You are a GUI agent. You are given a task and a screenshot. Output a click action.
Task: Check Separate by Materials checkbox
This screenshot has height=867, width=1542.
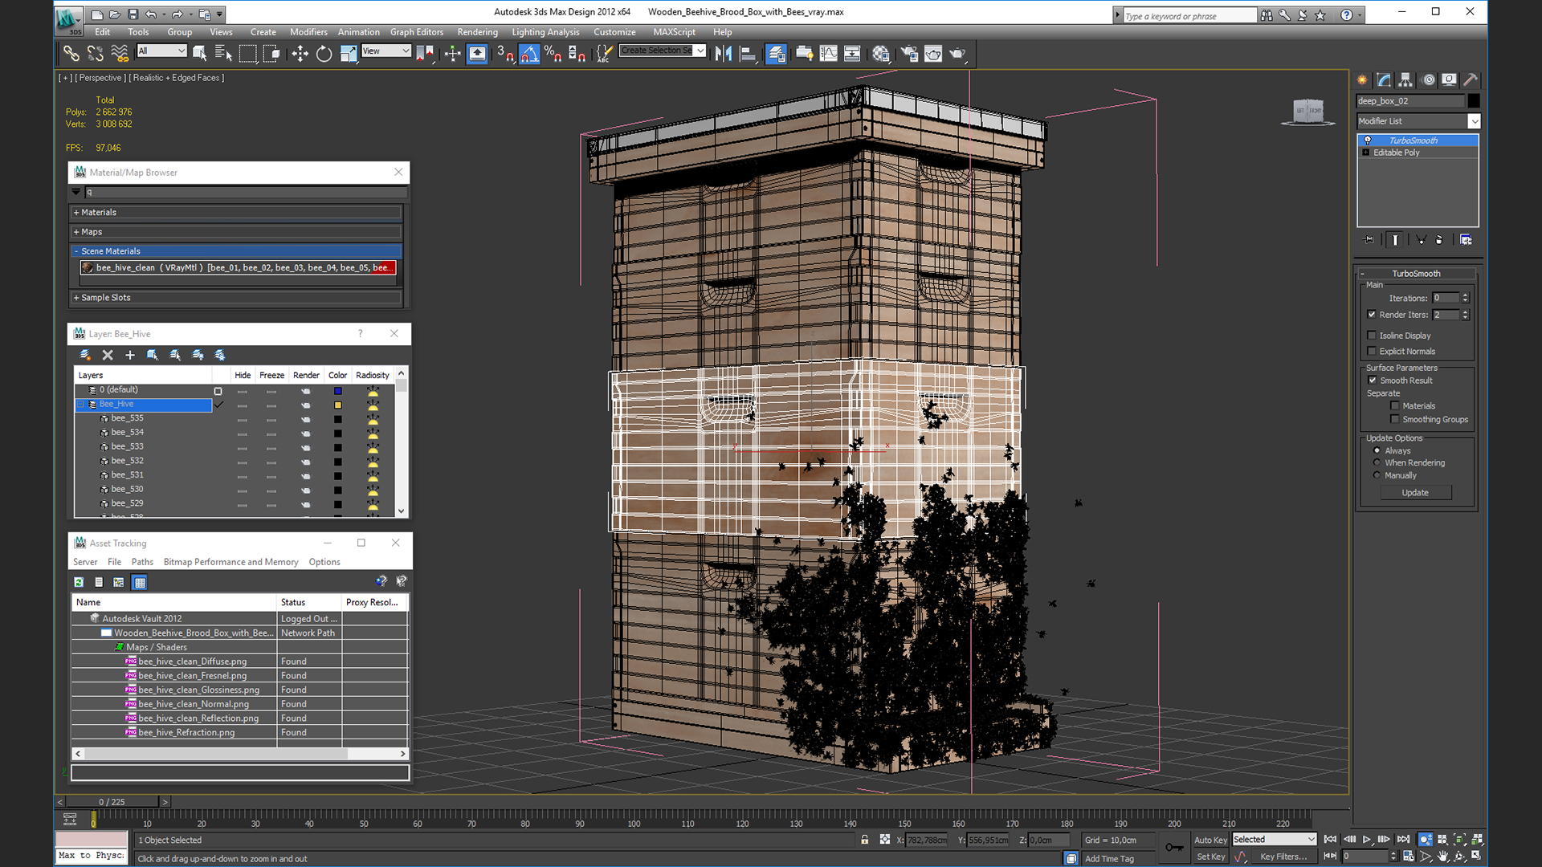(1395, 406)
